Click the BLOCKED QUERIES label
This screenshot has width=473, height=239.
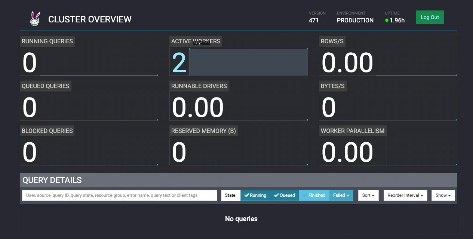click(x=47, y=131)
